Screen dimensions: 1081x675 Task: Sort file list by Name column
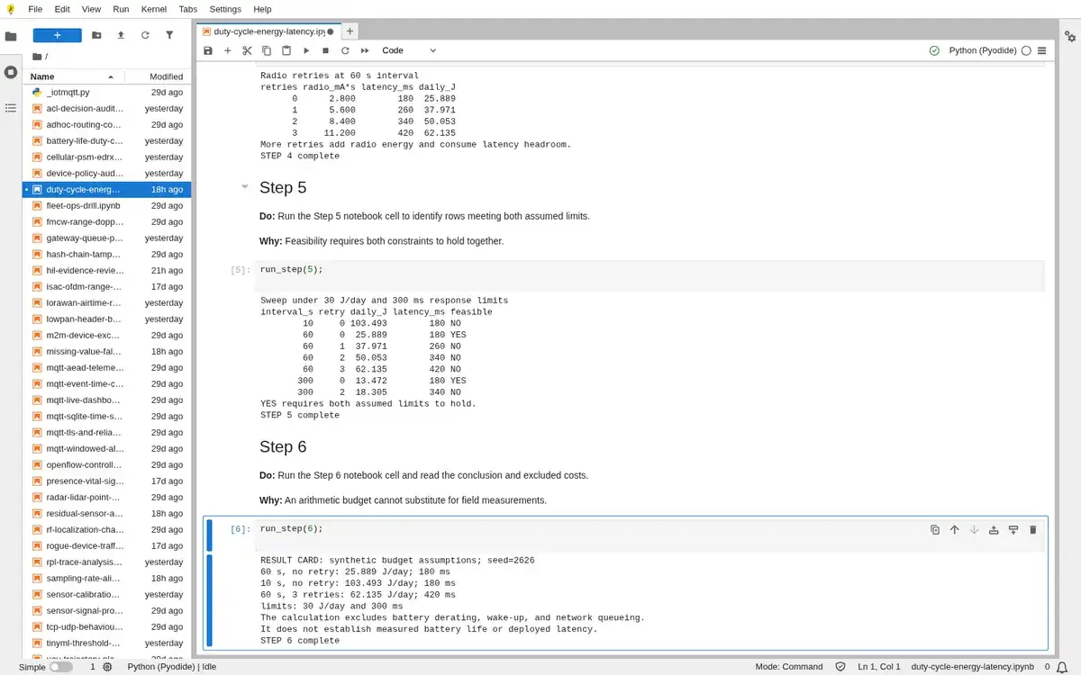click(x=71, y=76)
